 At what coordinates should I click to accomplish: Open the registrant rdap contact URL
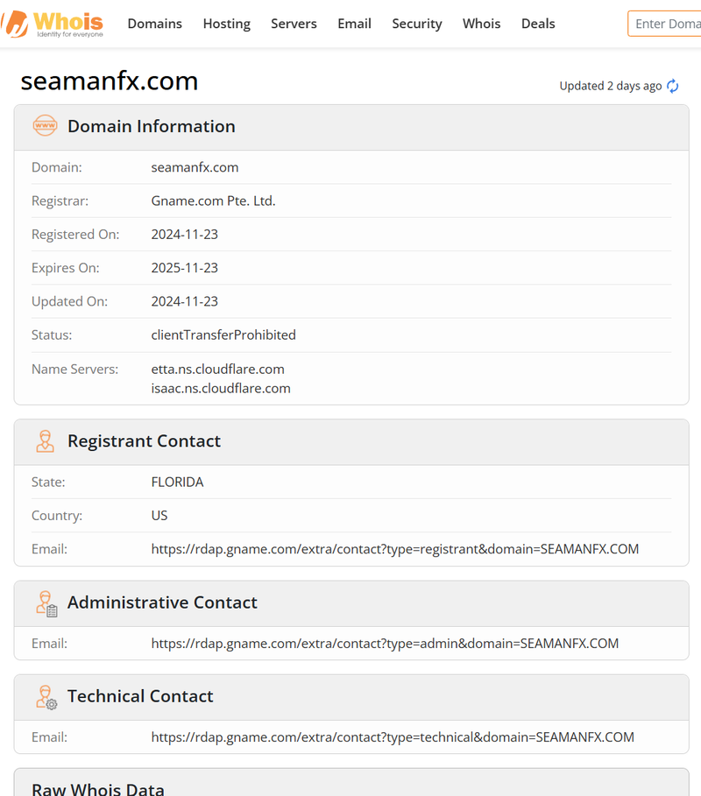[395, 549]
